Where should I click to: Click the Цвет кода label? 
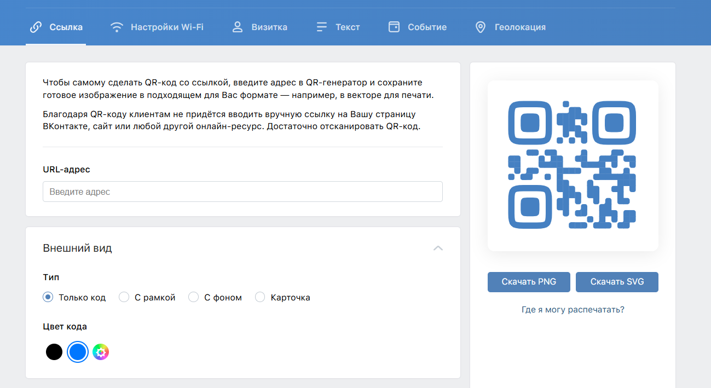tap(65, 327)
